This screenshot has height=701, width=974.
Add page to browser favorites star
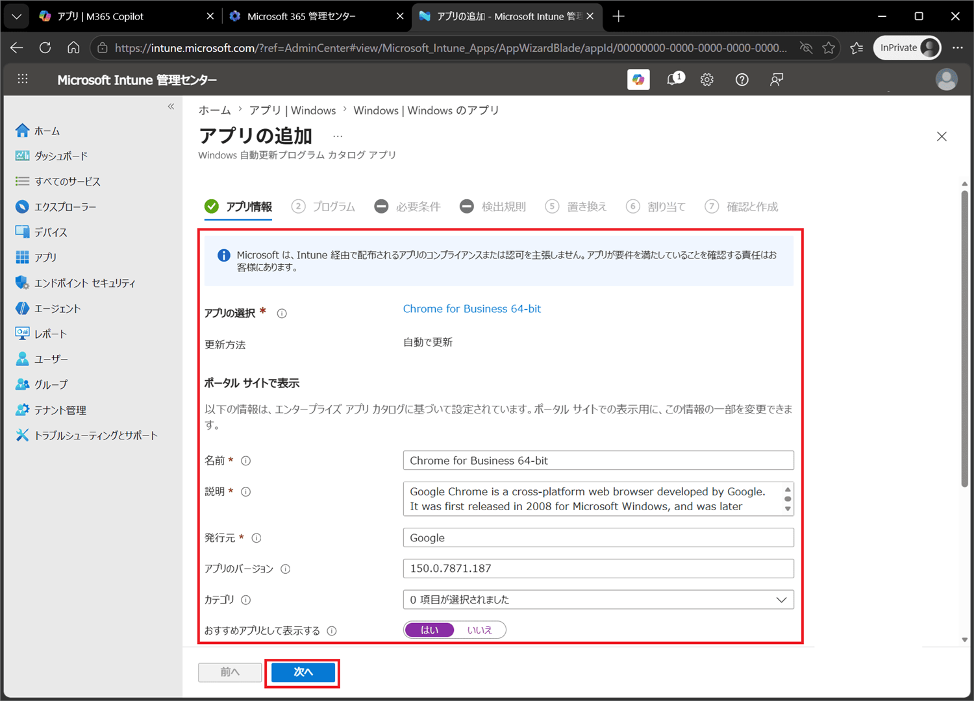pyautogui.click(x=829, y=47)
